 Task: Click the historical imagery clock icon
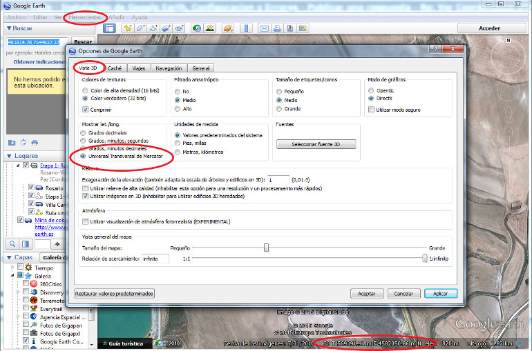click(x=197, y=28)
